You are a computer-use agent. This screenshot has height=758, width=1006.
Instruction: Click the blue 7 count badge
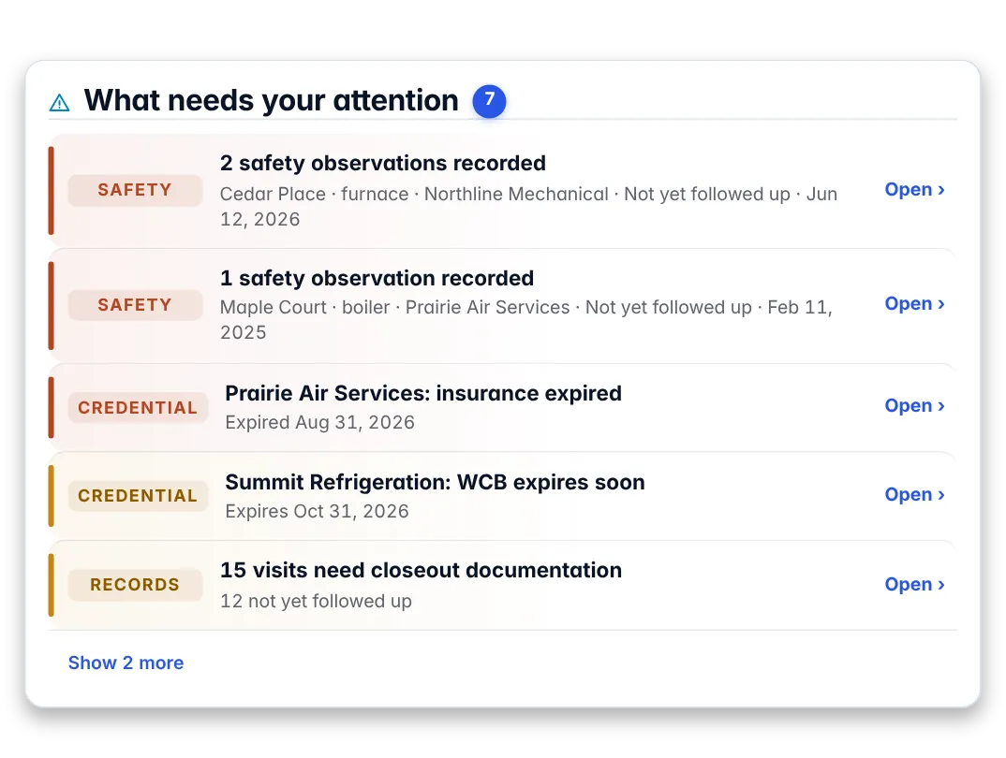pos(489,100)
